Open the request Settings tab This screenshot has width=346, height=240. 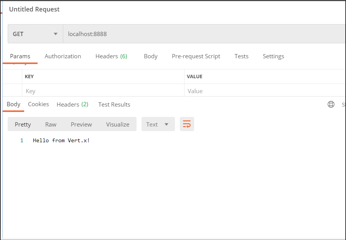(x=273, y=56)
